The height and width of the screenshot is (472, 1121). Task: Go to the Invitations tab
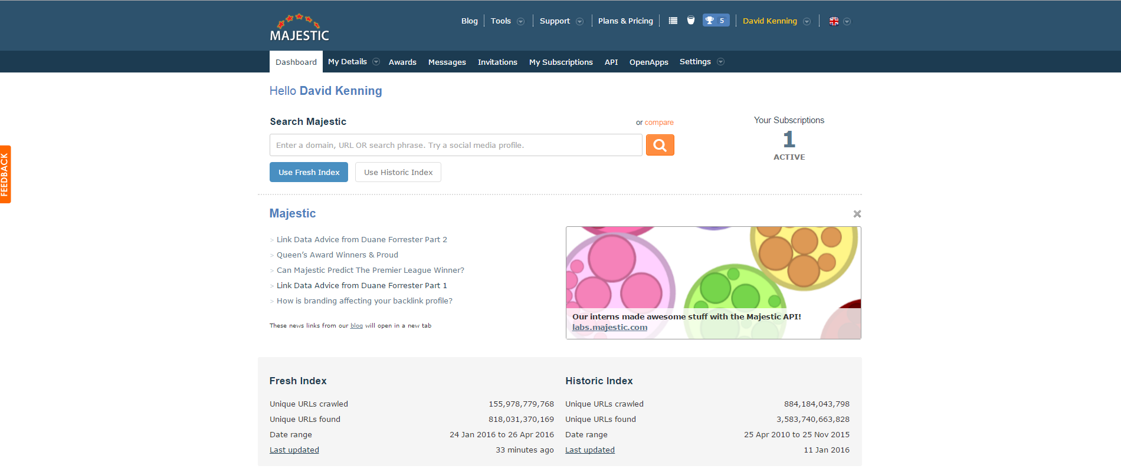(497, 62)
